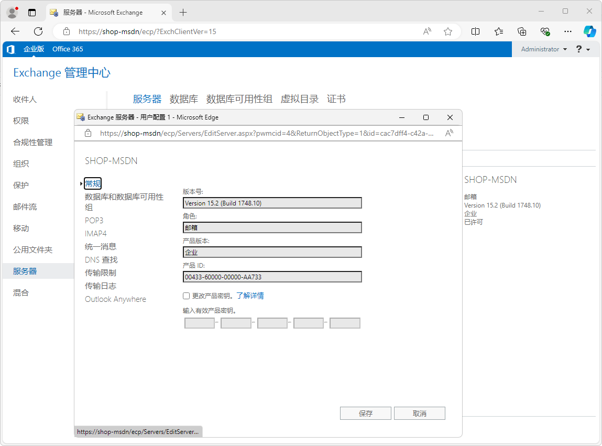Viewport: 602px width, 446px height.
Task: Open the help question mark menu
Action: [583, 49]
